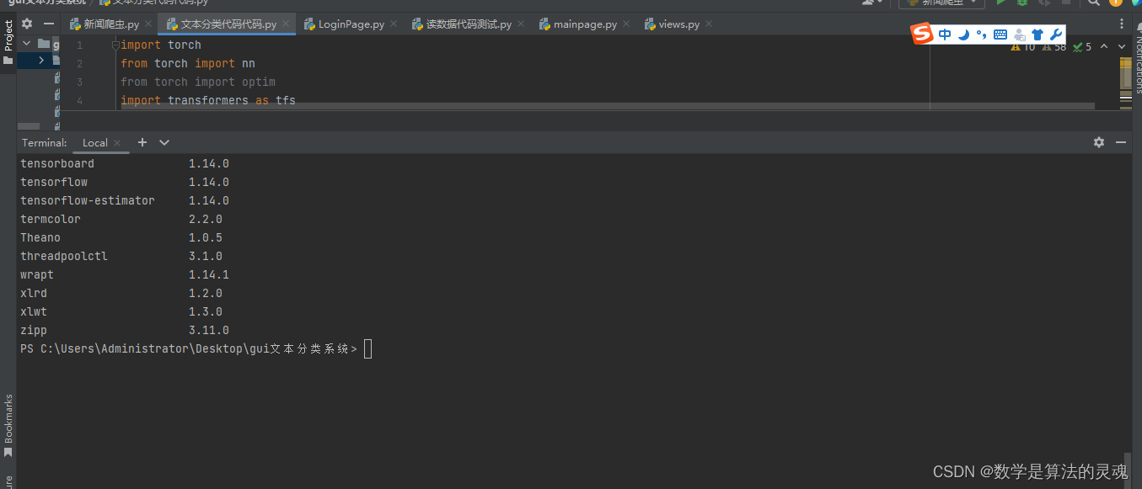Expand the selected subfolder in project tree
Viewport: 1142px width, 489px height.
(x=41, y=61)
